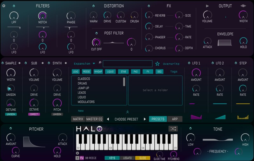
Task: Go to the next preset arrow
Action: tap(145, 119)
